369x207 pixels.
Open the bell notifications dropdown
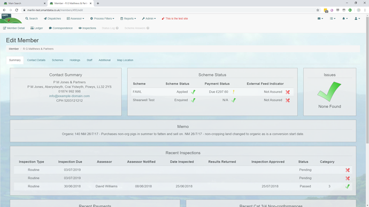[x=345, y=19]
